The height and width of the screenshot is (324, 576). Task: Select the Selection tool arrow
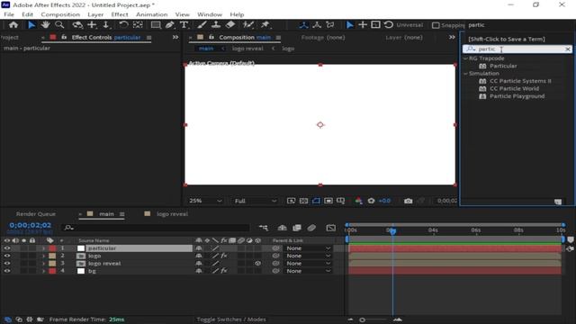tap(31, 25)
